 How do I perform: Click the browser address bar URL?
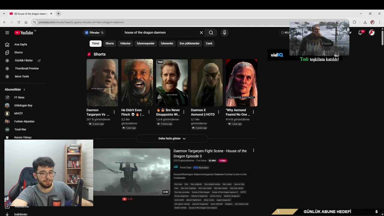point(81,22)
